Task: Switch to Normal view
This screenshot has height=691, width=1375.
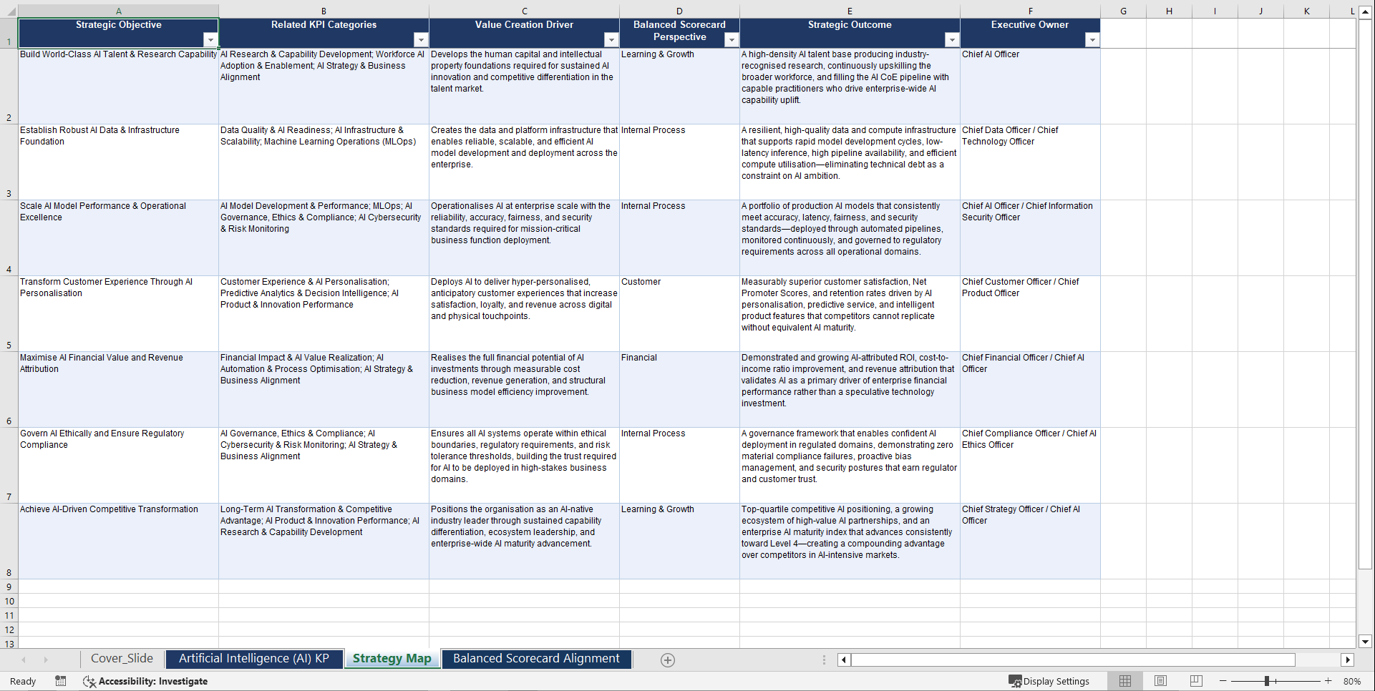Action: pos(1125,681)
